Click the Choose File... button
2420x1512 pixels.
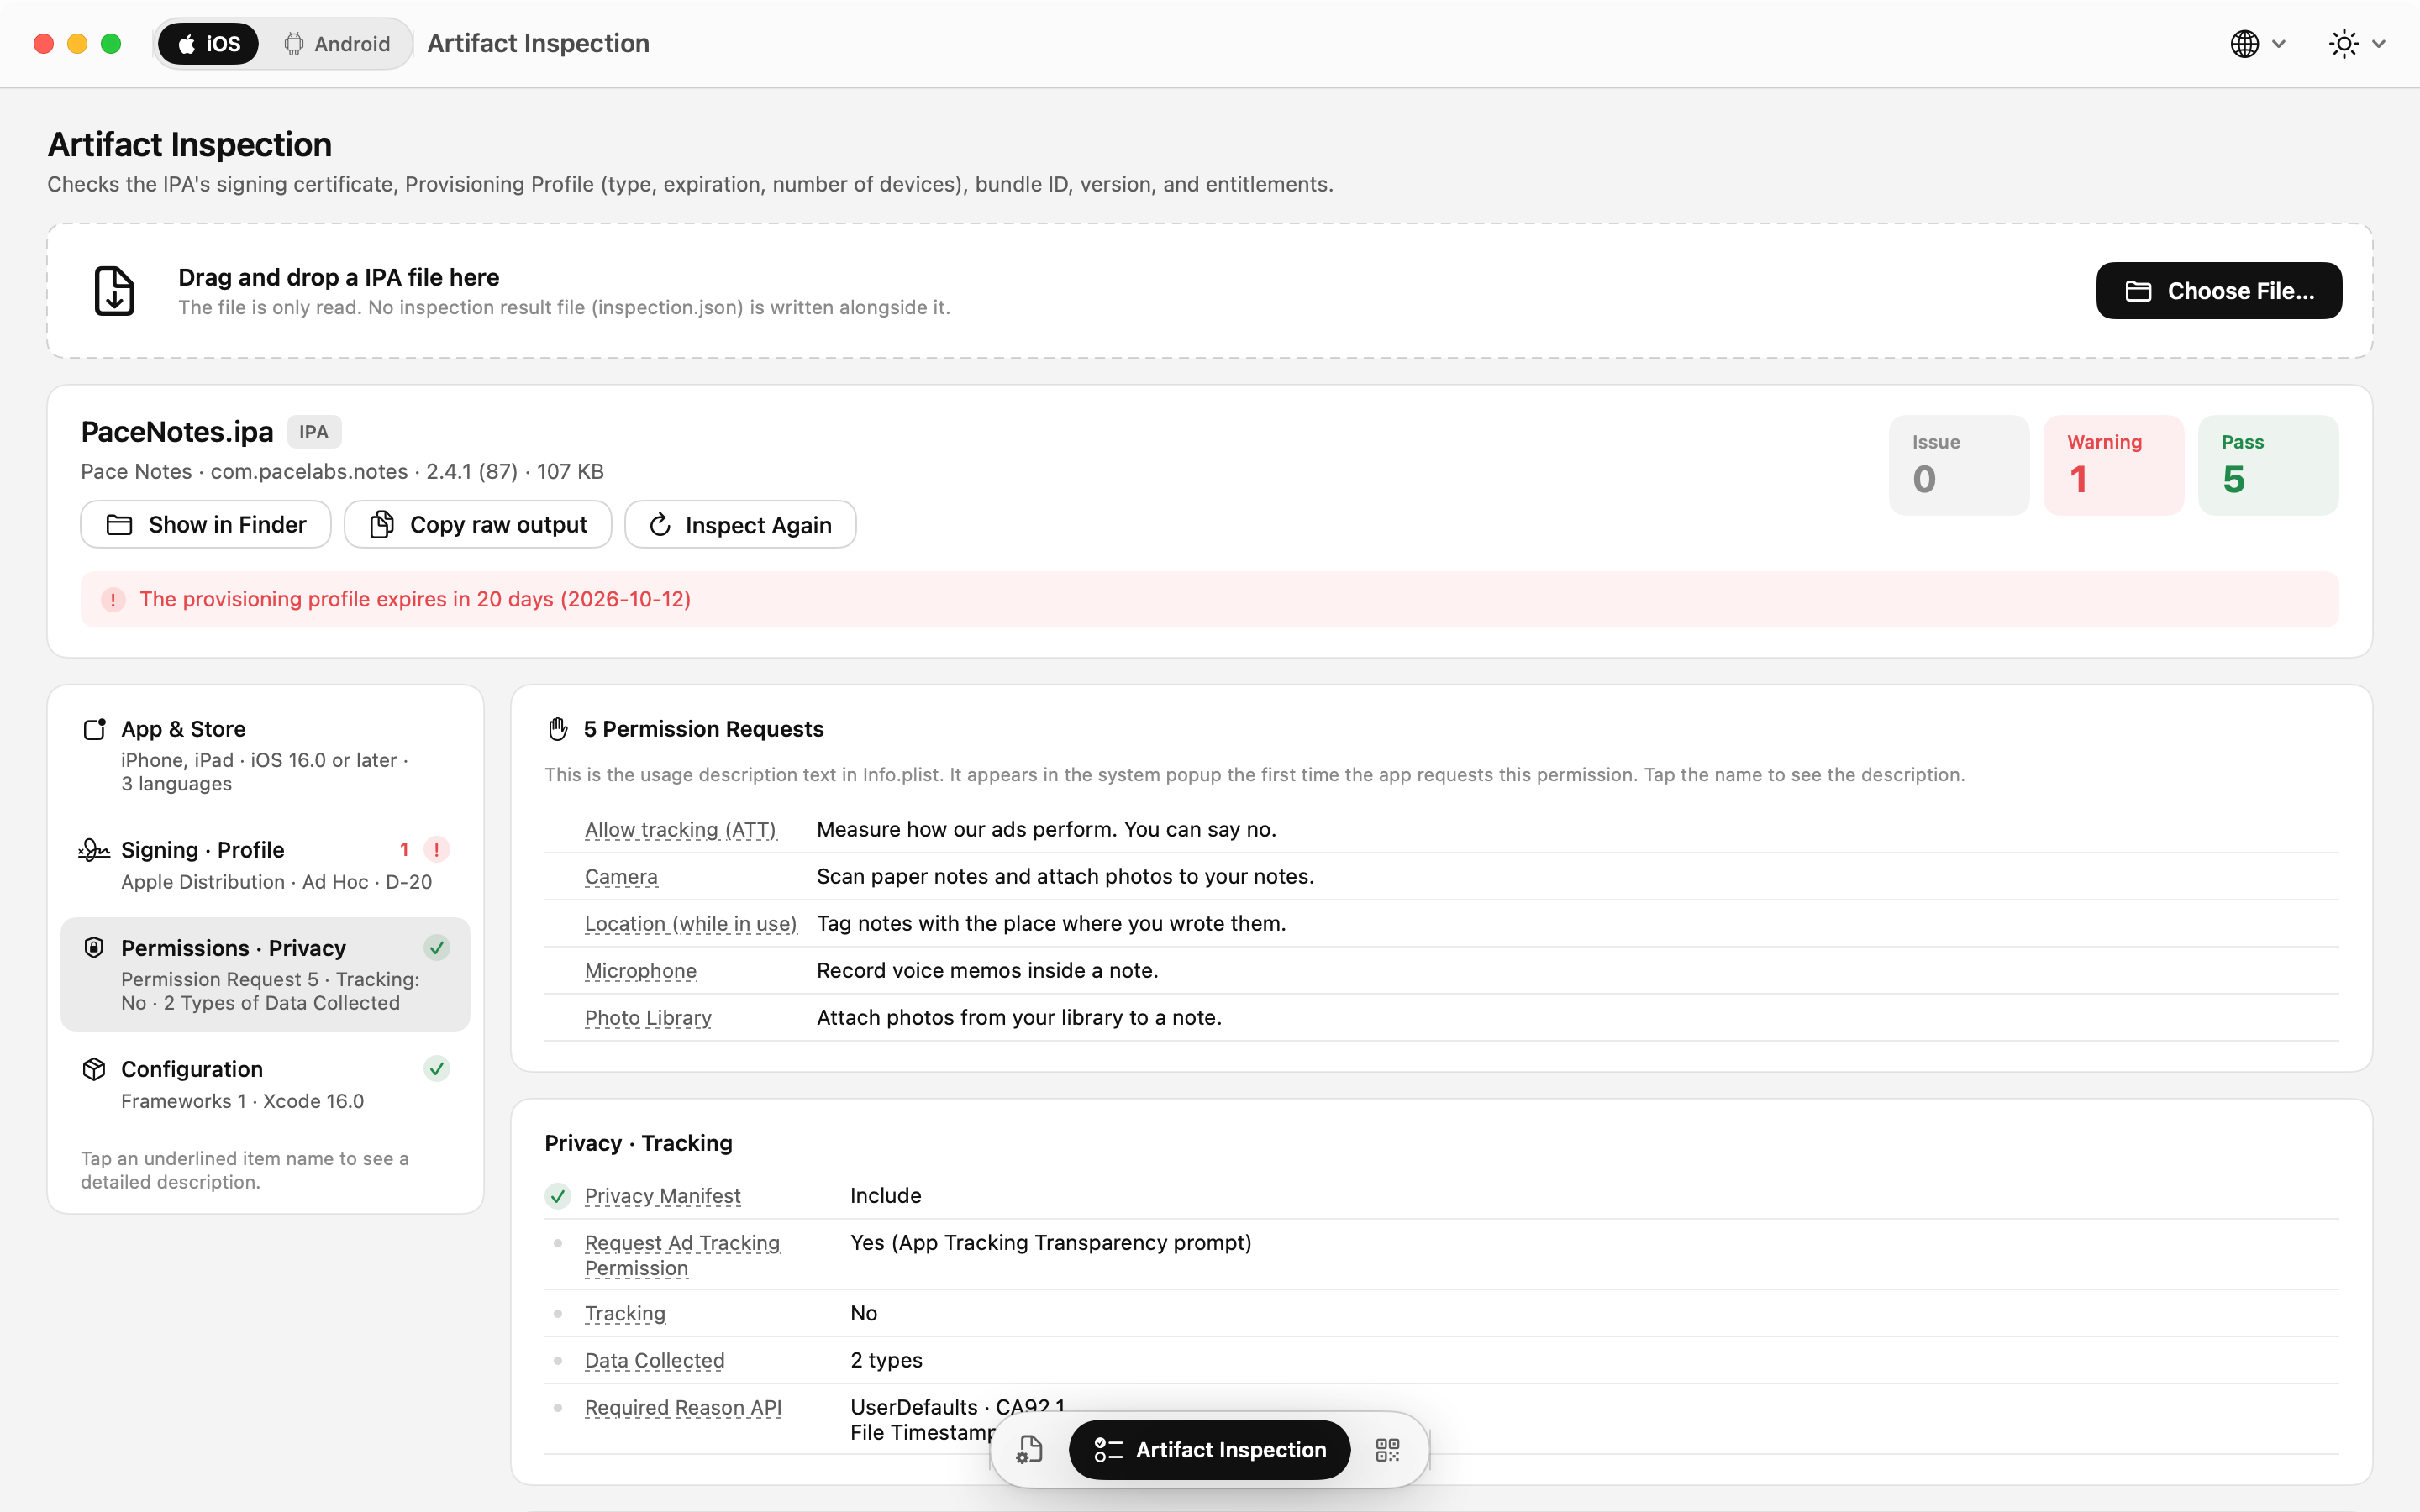tap(2218, 291)
